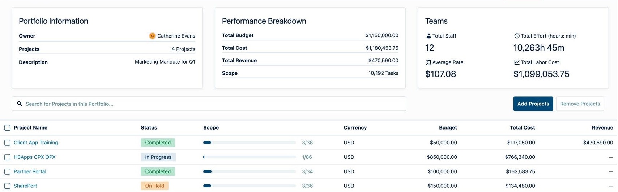Open the Client App Training project
Screen dimensions: 618x192
(x=36, y=143)
